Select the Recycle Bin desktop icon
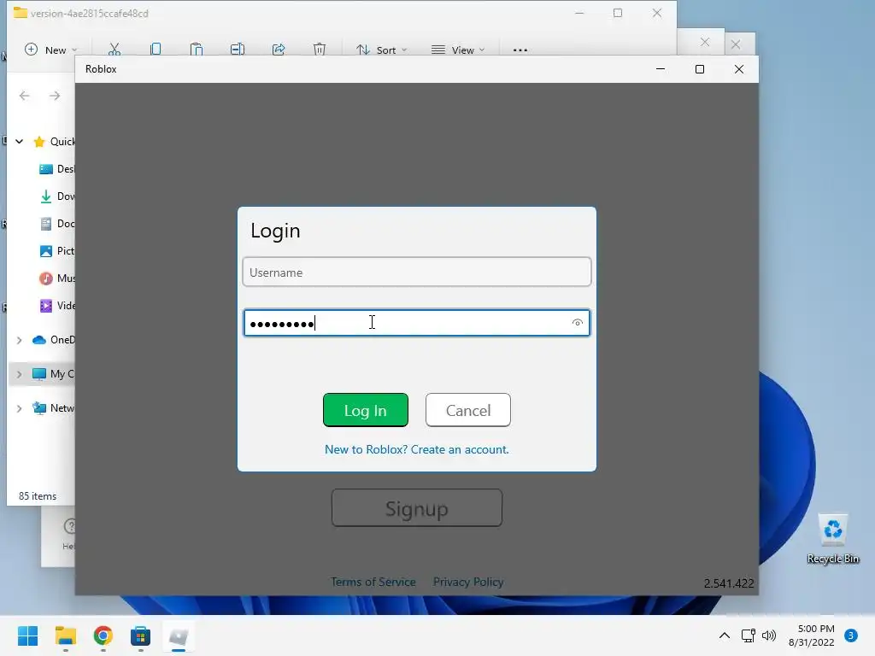The width and height of the screenshot is (875, 656). click(x=832, y=539)
